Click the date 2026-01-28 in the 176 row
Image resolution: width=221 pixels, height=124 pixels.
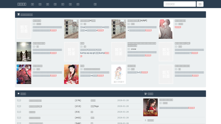123,100
